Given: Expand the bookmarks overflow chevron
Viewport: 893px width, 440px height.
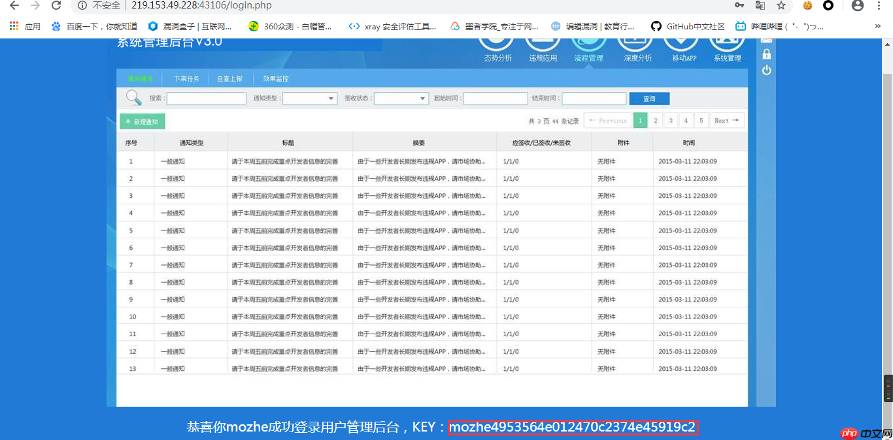Looking at the screenshot, I should coord(878,26).
